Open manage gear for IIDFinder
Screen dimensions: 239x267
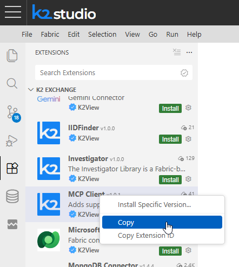tap(188, 139)
